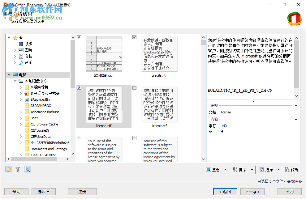Uncheck the 5iOvB2j9.xlsm checkbox
Image resolution: width=306 pixels, height=199 pixels.
click(x=79, y=37)
